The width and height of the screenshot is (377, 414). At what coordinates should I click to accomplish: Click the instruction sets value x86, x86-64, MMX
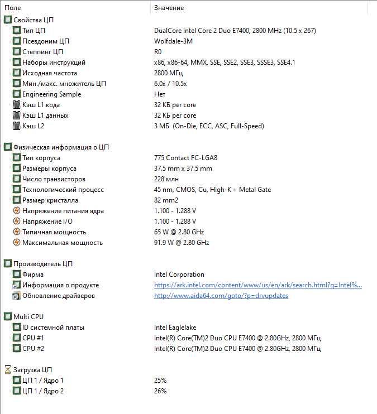(225, 62)
